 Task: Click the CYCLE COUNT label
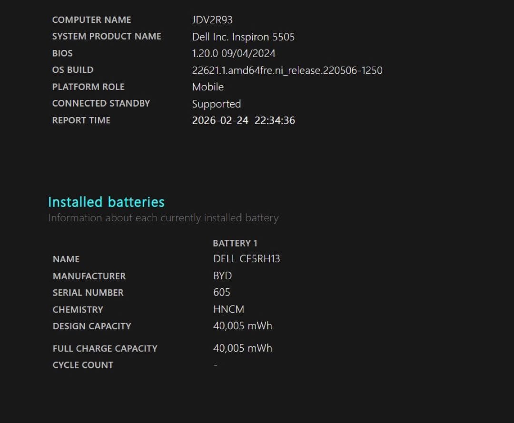(83, 365)
